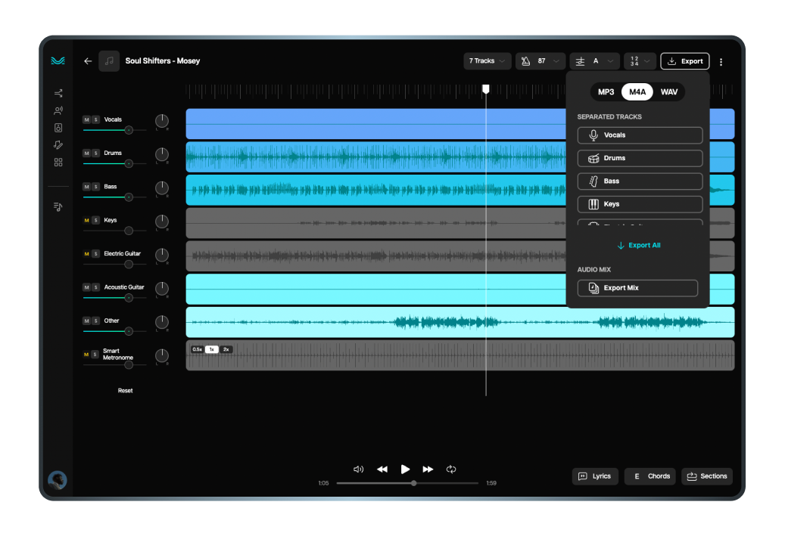This screenshot has height=536, width=785.
Task: Click the Bass volume slider handle
Action: coord(129,197)
